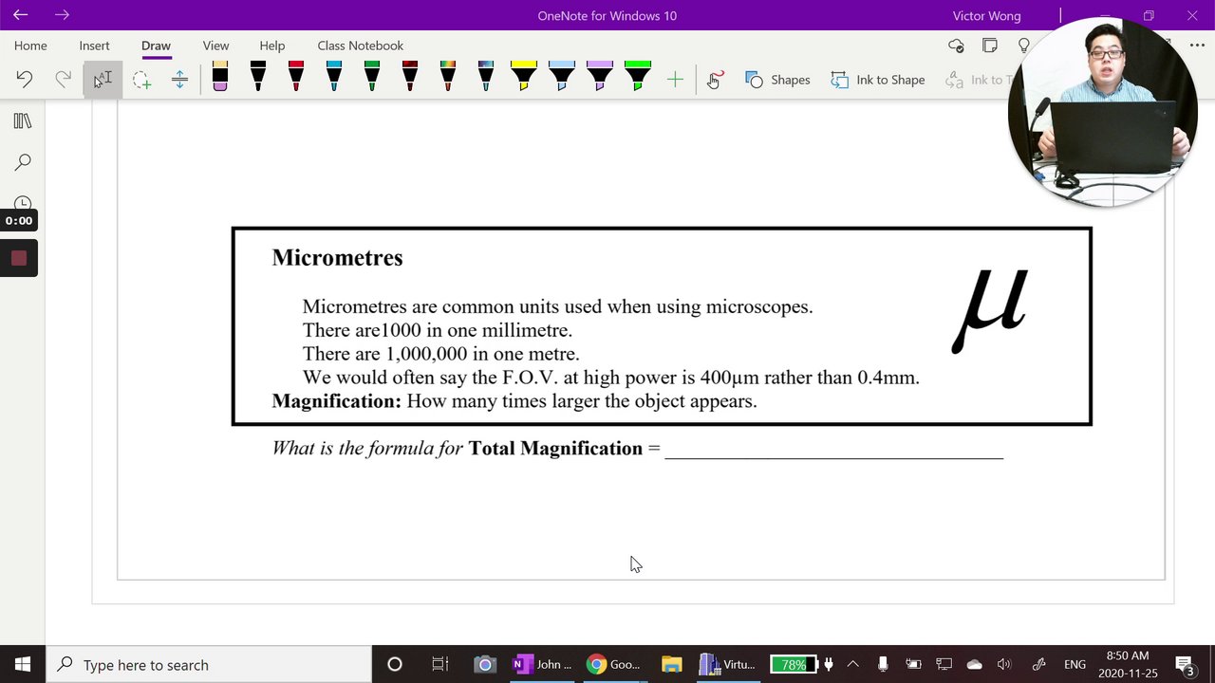Show the notebook navigation panes
Image resolution: width=1215 pixels, height=683 pixels.
23,121
